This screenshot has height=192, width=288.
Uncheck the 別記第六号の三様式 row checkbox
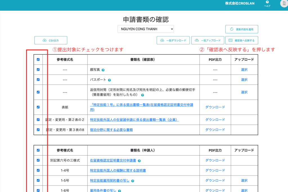coord(38,160)
